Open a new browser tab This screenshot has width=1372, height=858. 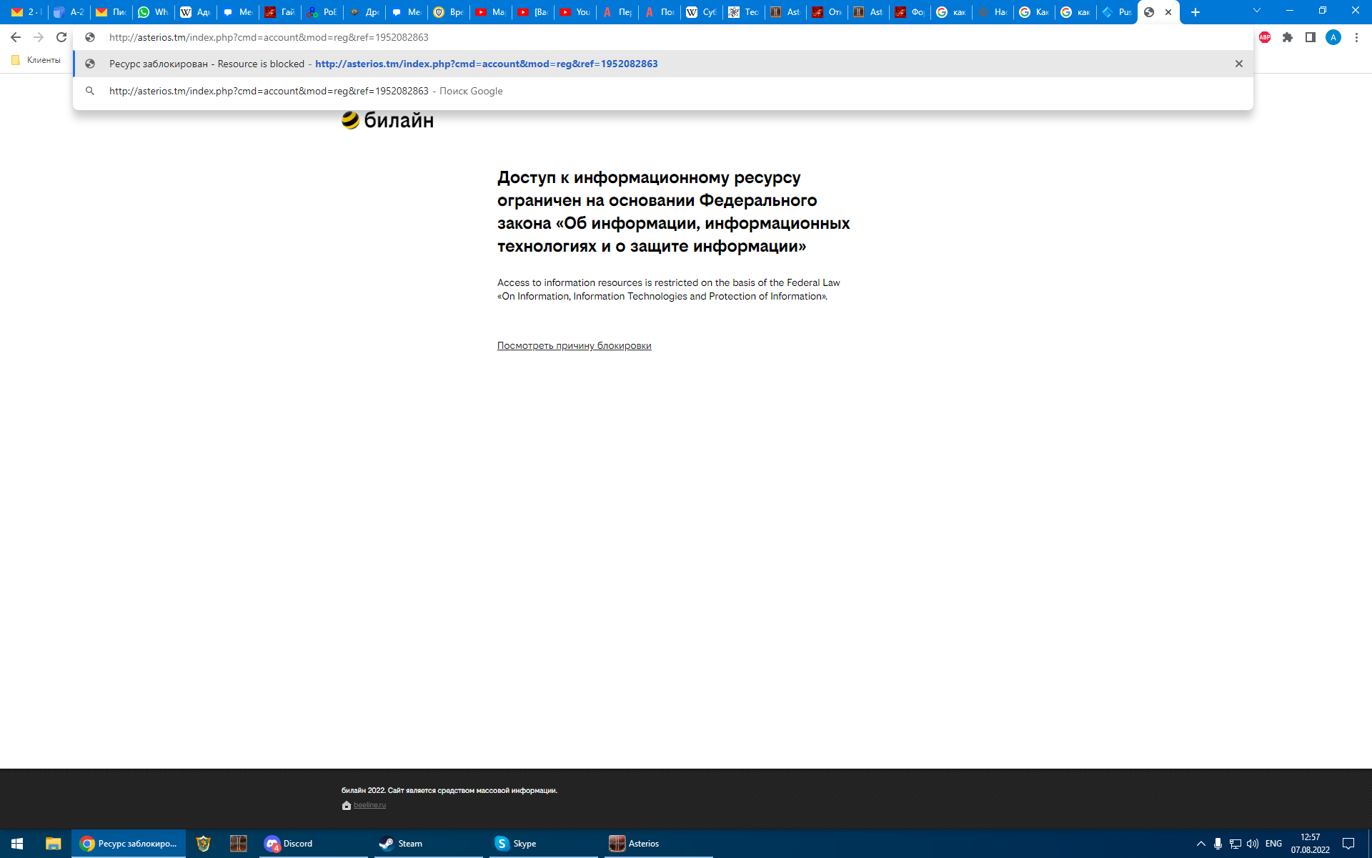coord(1195,12)
